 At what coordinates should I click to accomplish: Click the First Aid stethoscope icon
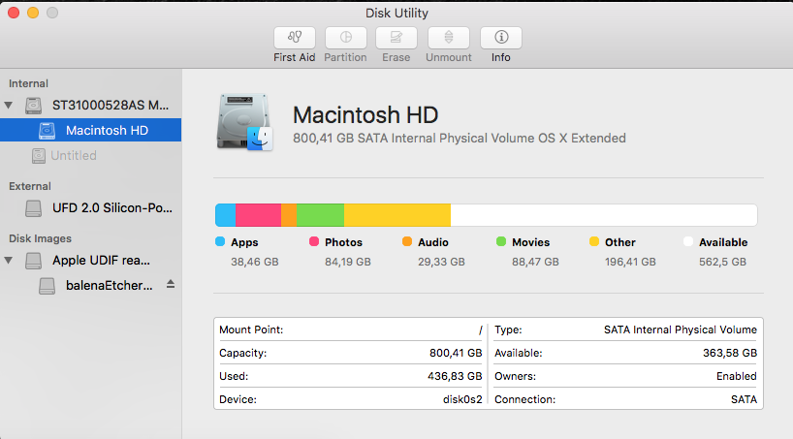coord(294,38)
